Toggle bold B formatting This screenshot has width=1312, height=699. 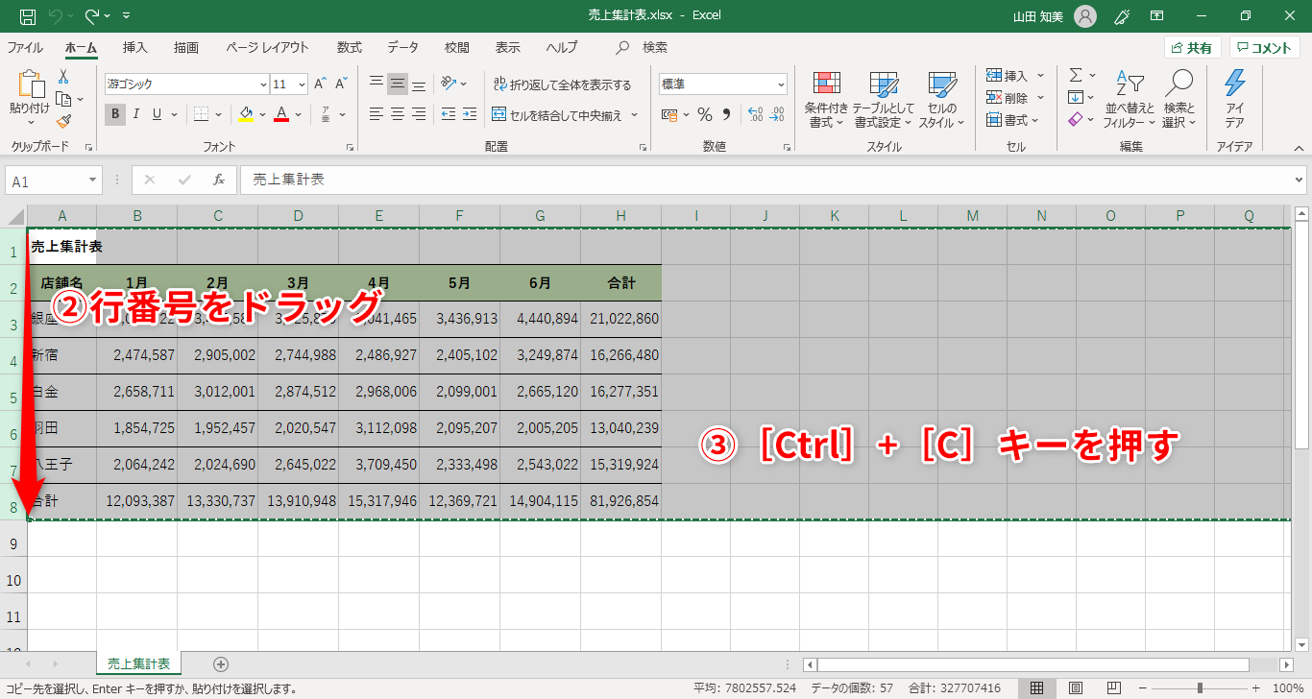tap(114, 114)
